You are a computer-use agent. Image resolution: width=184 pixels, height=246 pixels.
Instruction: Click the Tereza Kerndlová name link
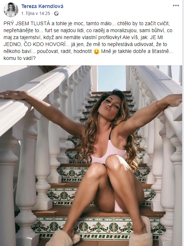click(x=42, y=6)
